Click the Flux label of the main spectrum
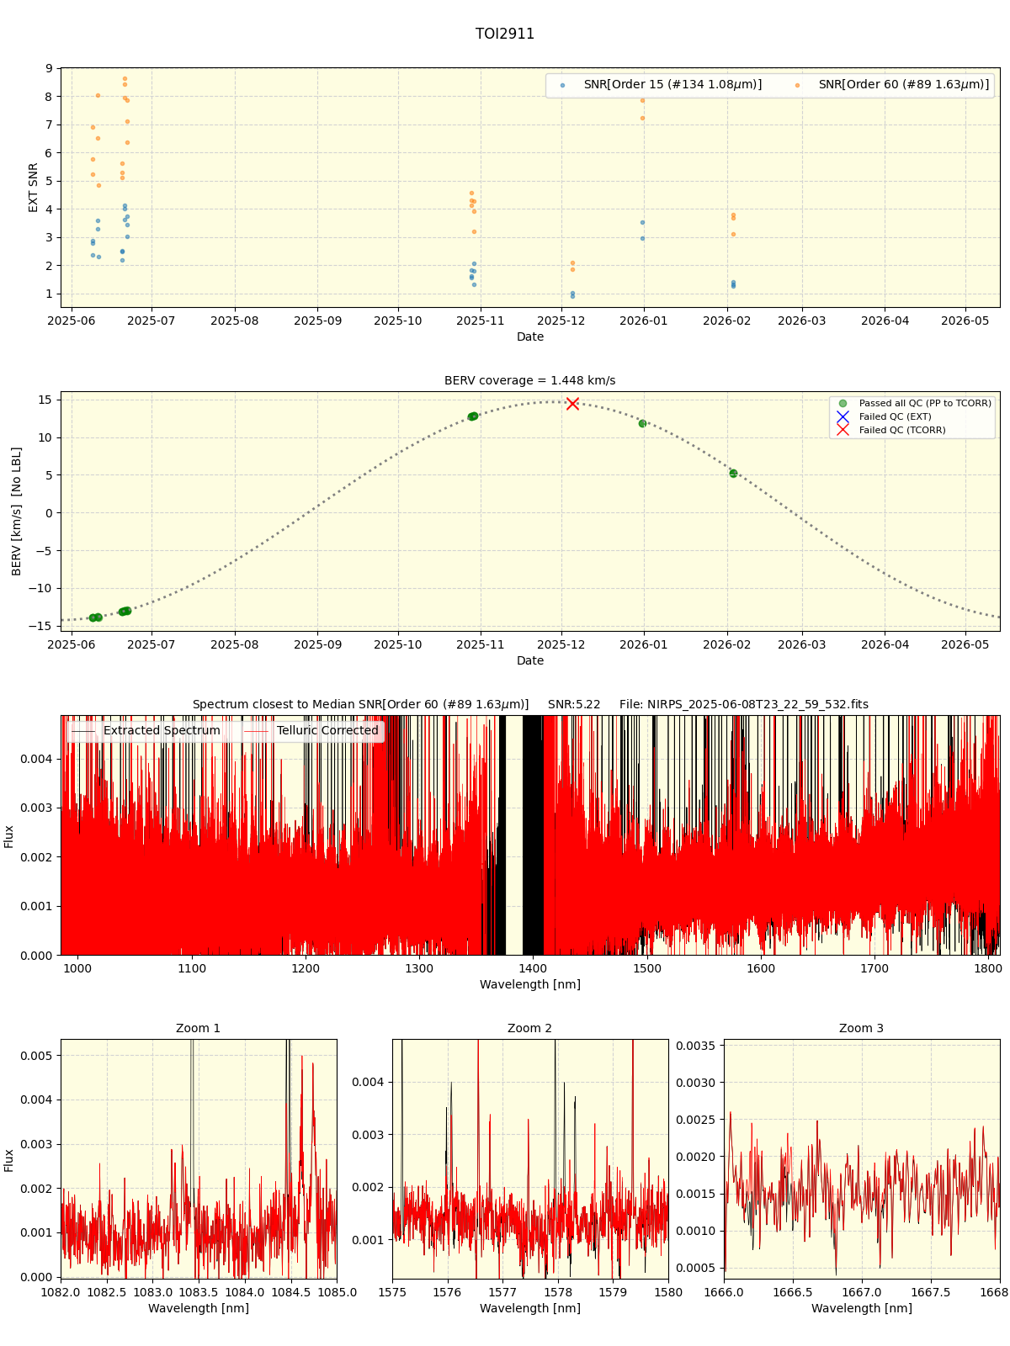The width and height of the screenshot is (1010, 1346). [x=9, y=836]
